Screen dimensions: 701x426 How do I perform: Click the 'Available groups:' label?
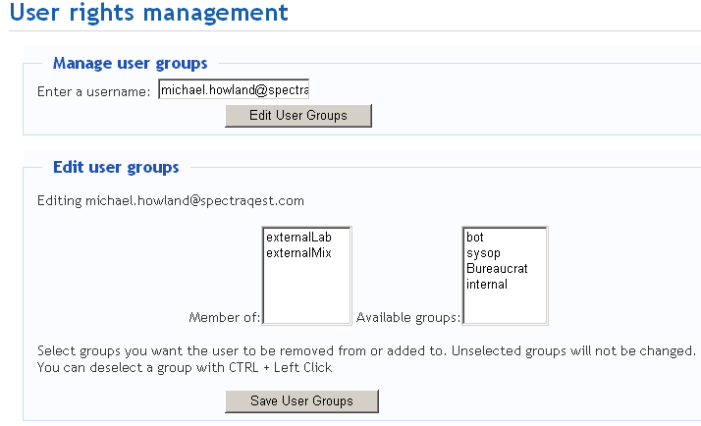pos(407,317)
